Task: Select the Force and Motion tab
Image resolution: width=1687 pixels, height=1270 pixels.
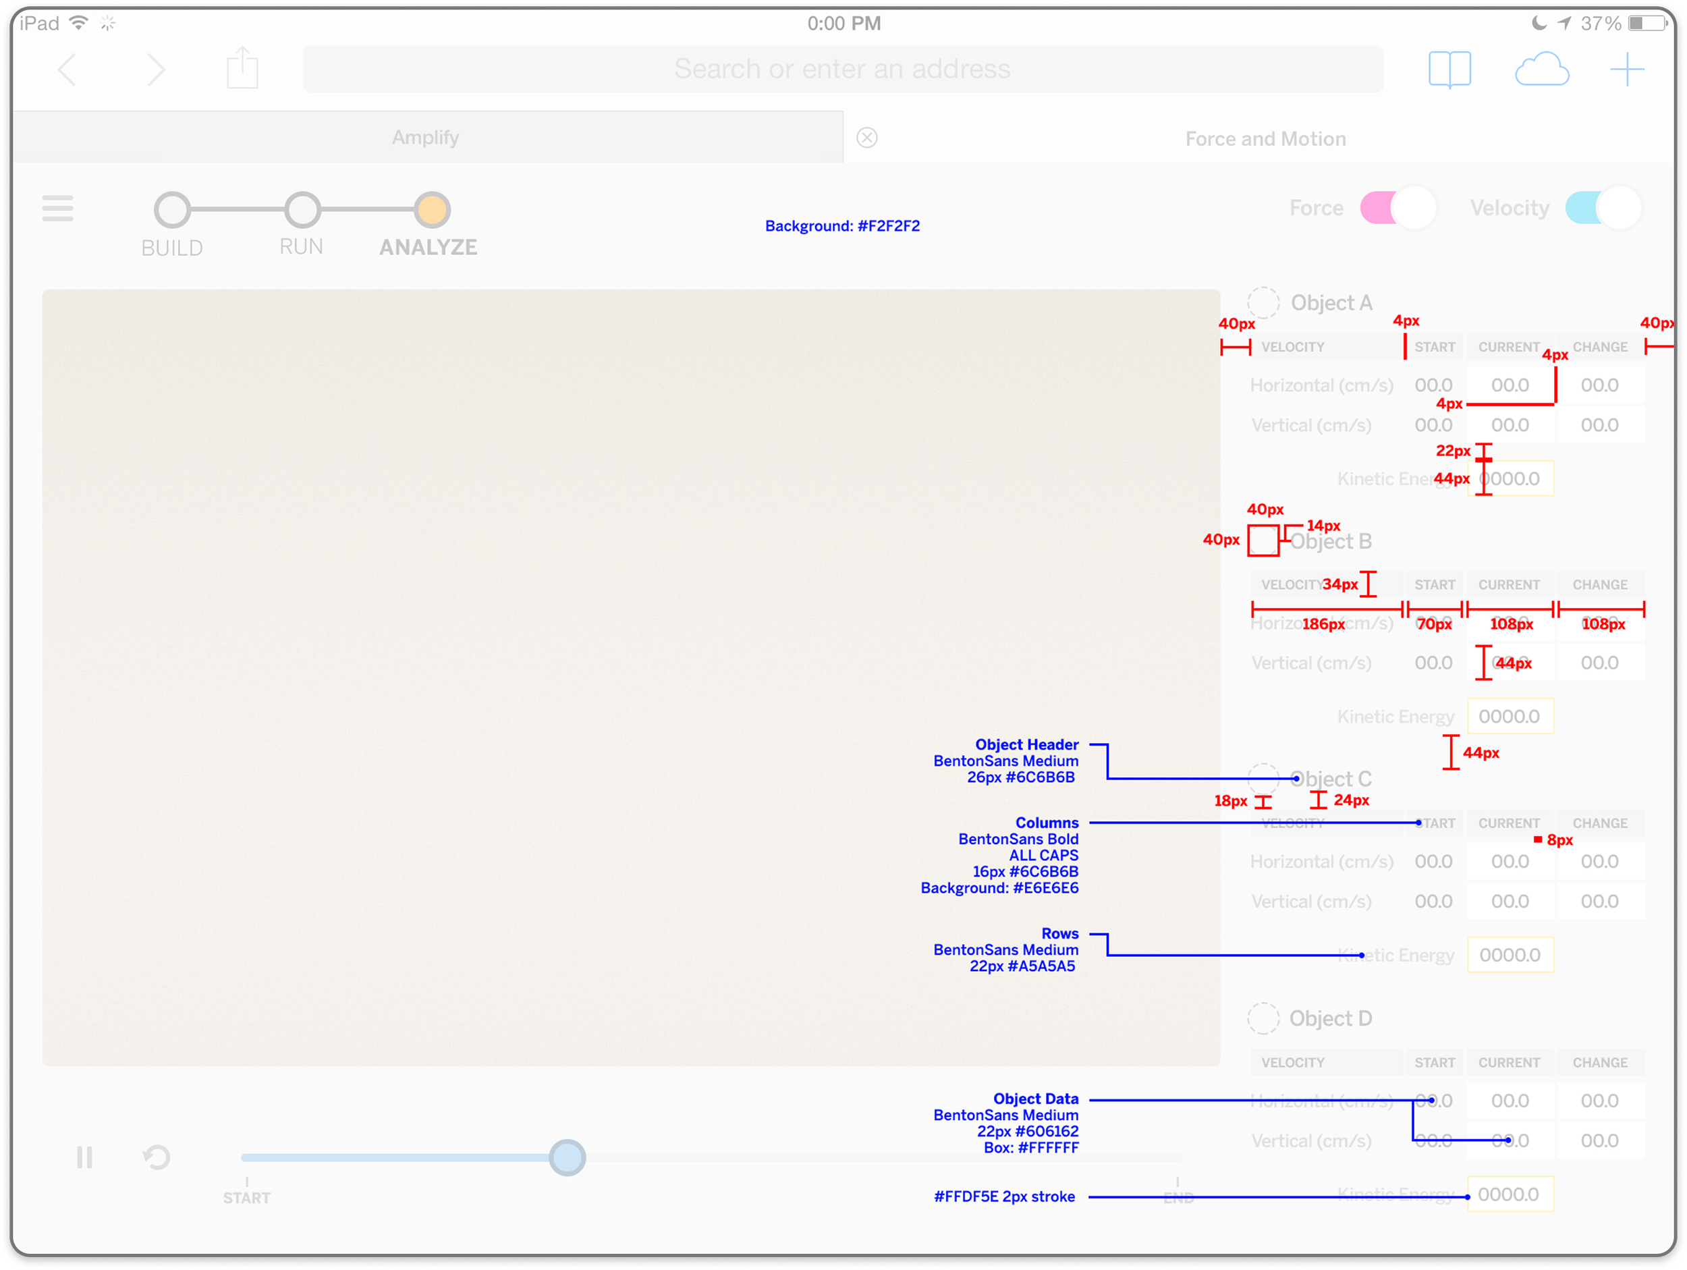Action: point(1265,139)
